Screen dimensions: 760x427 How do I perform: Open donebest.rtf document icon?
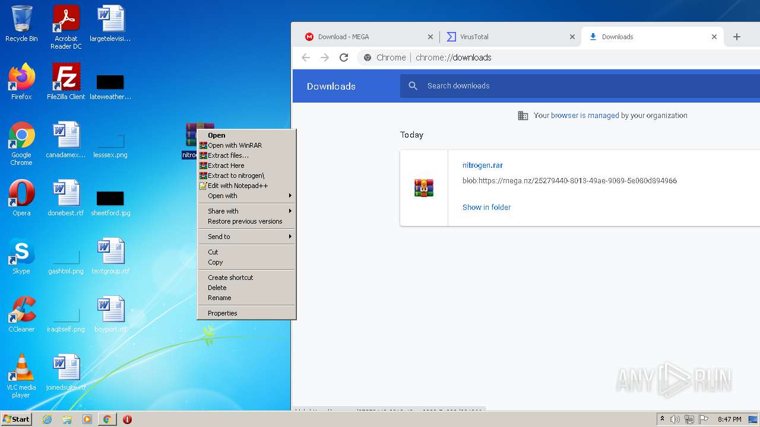[x=66, y=198]
